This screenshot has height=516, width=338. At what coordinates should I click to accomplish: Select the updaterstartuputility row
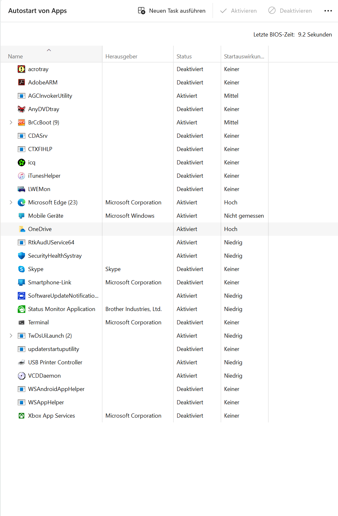169,349
